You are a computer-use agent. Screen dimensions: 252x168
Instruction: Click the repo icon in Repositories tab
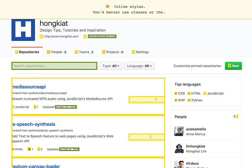pos(16,52)
